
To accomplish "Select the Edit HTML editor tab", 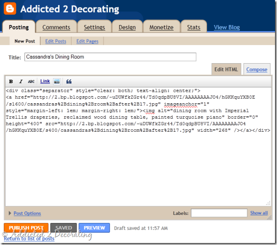I will pos(226,69).
